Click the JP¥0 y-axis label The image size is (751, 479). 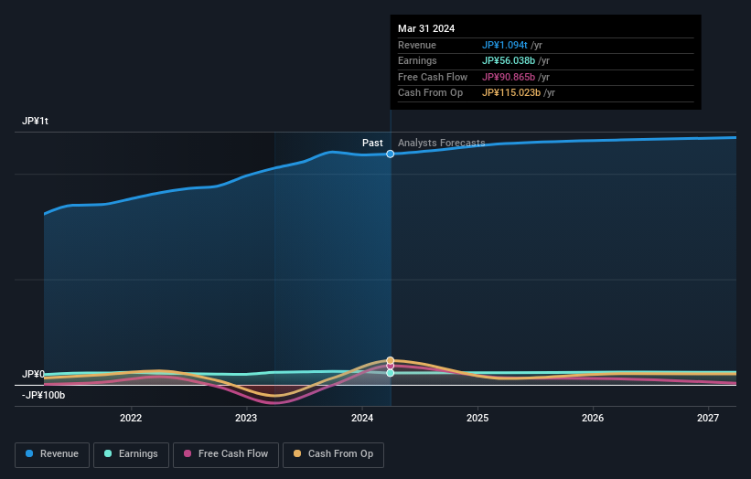pyautogui.click(x=33, y=374)
